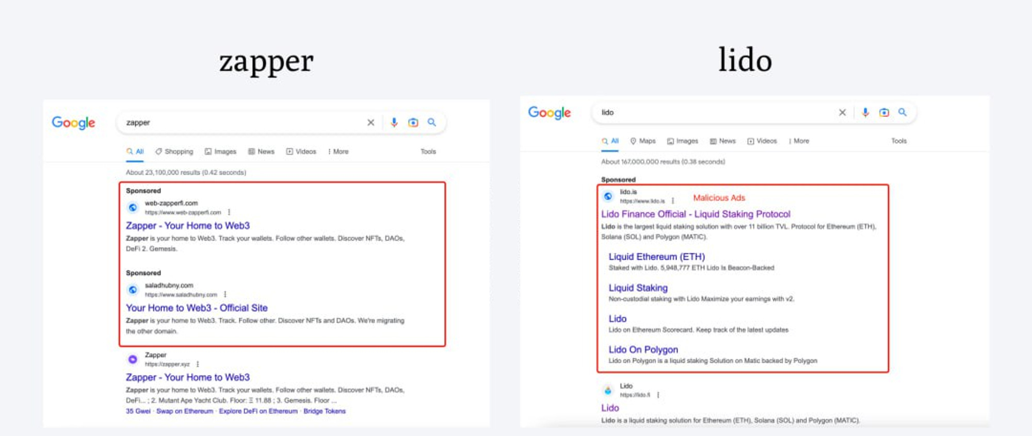Open image search camera in lido search bar
The image size is (1032, 436).
pos(884,112)
